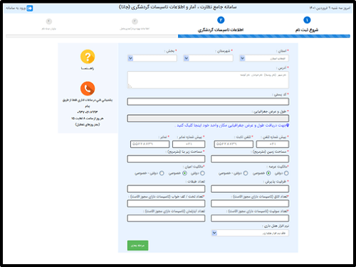Click the ظرفیت پذیرش capacity field
The height and width of the screenshot is (267, 356).
(250, 189)
